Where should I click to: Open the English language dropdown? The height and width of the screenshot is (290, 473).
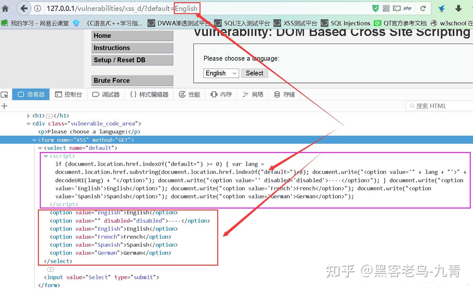(221, 73)
